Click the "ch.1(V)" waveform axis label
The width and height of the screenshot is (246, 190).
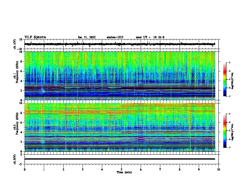point(15,44)
